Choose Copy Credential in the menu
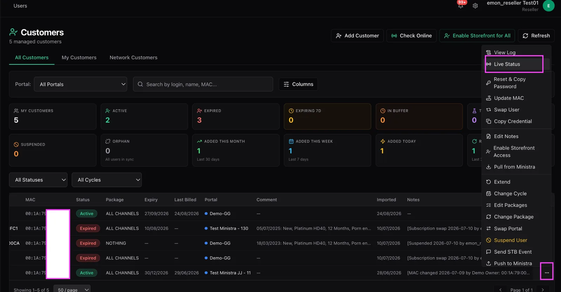Viewport: 561px width, 292px height. coord(516,121)
